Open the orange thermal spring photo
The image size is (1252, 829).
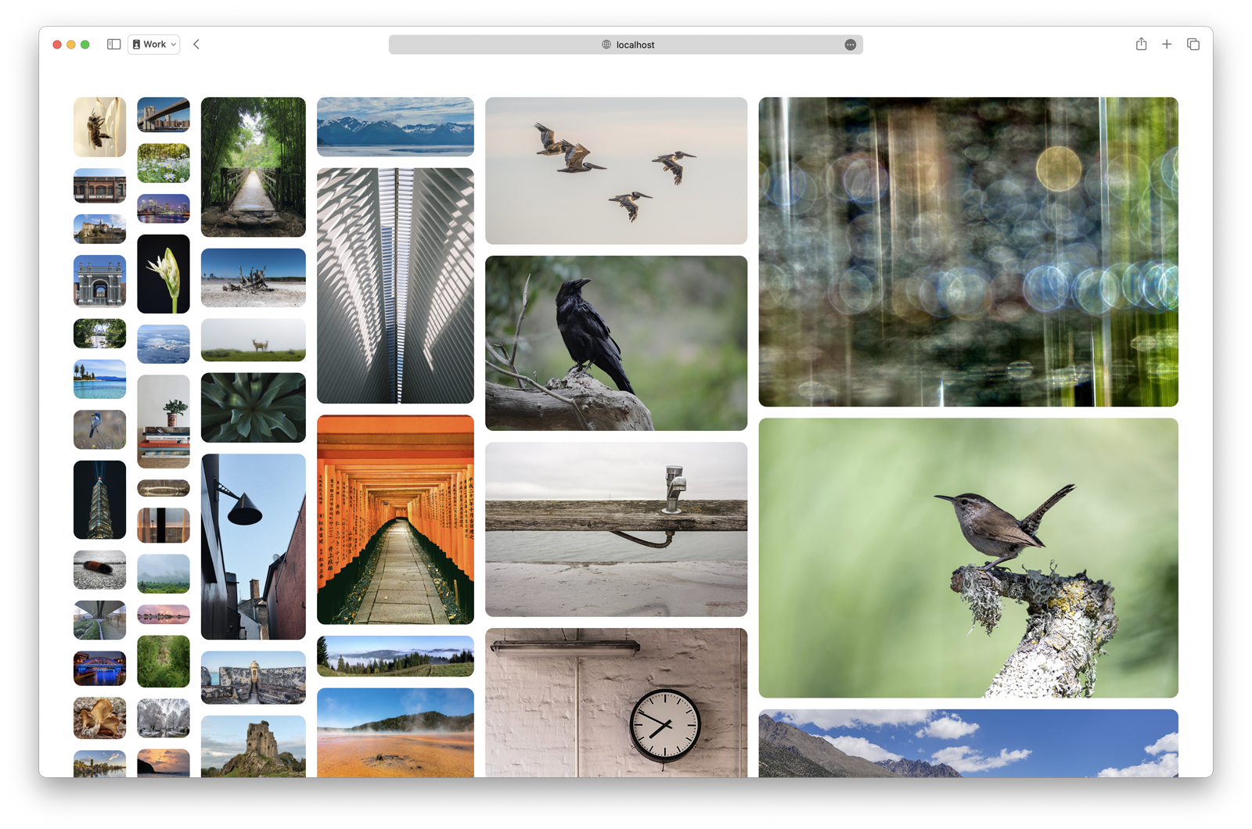tap(395, 733)
